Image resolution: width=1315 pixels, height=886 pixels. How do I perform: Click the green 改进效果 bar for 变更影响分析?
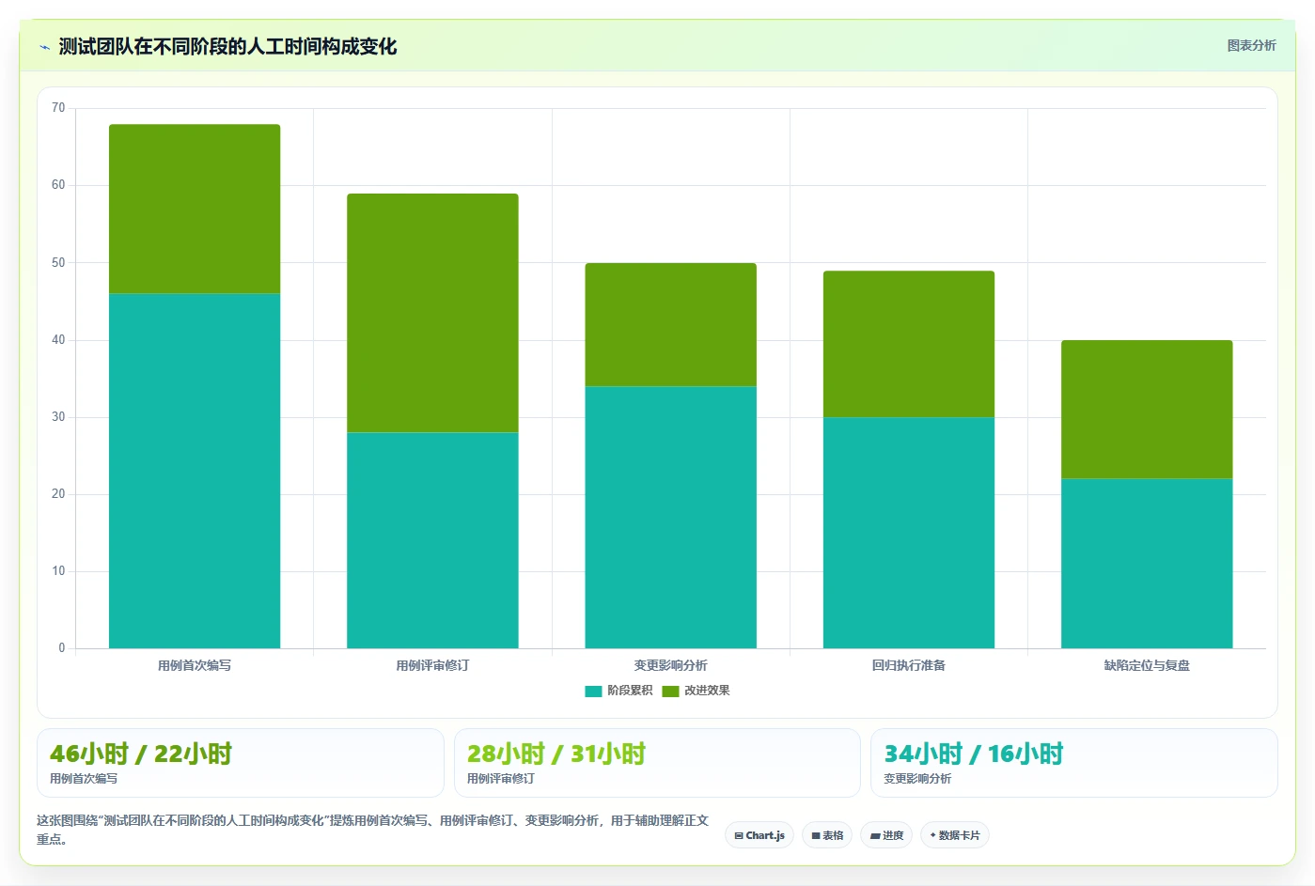tap(670, 324)
